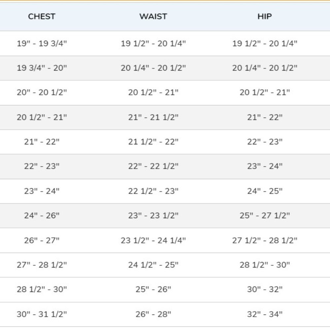Click hip cell 20 1/4" - 20 1/2"
Viewport: 330px width, 330px height.
point(265,68)
